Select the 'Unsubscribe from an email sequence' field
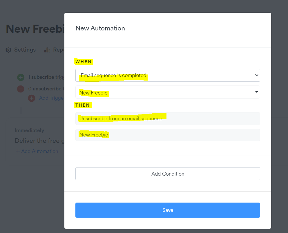 (x=168, y=119)
